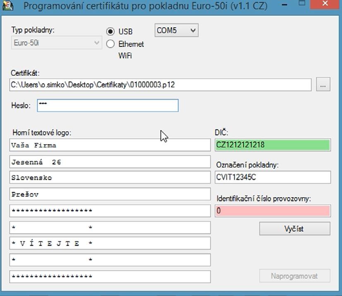Click the Naprogramovat button

pos(295,276)
